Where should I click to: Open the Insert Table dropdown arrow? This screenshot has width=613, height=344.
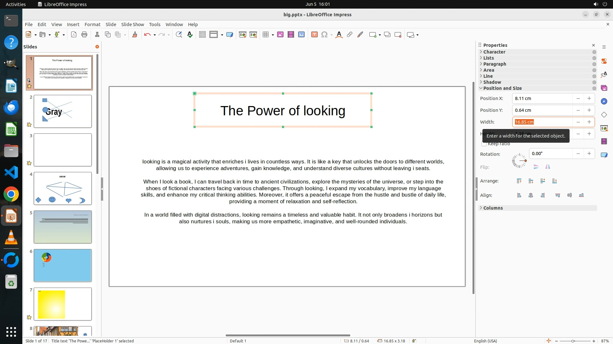tap(273, 35)
